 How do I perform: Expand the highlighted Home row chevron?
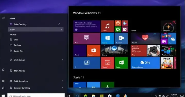click(61, 30)
